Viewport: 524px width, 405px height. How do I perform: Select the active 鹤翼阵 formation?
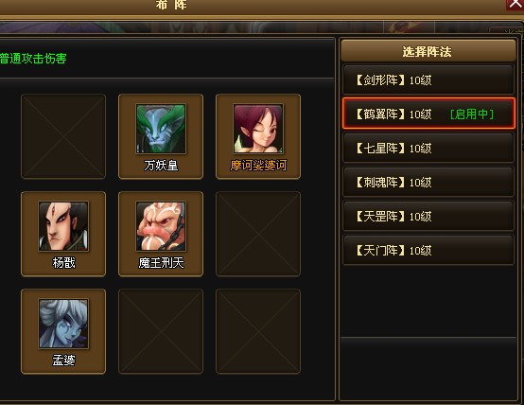(x=428, y=114)
